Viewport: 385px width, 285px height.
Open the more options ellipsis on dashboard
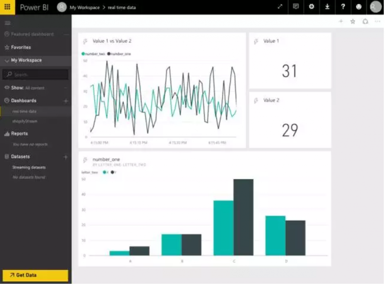pyautogui.click(x=377, y=22)
